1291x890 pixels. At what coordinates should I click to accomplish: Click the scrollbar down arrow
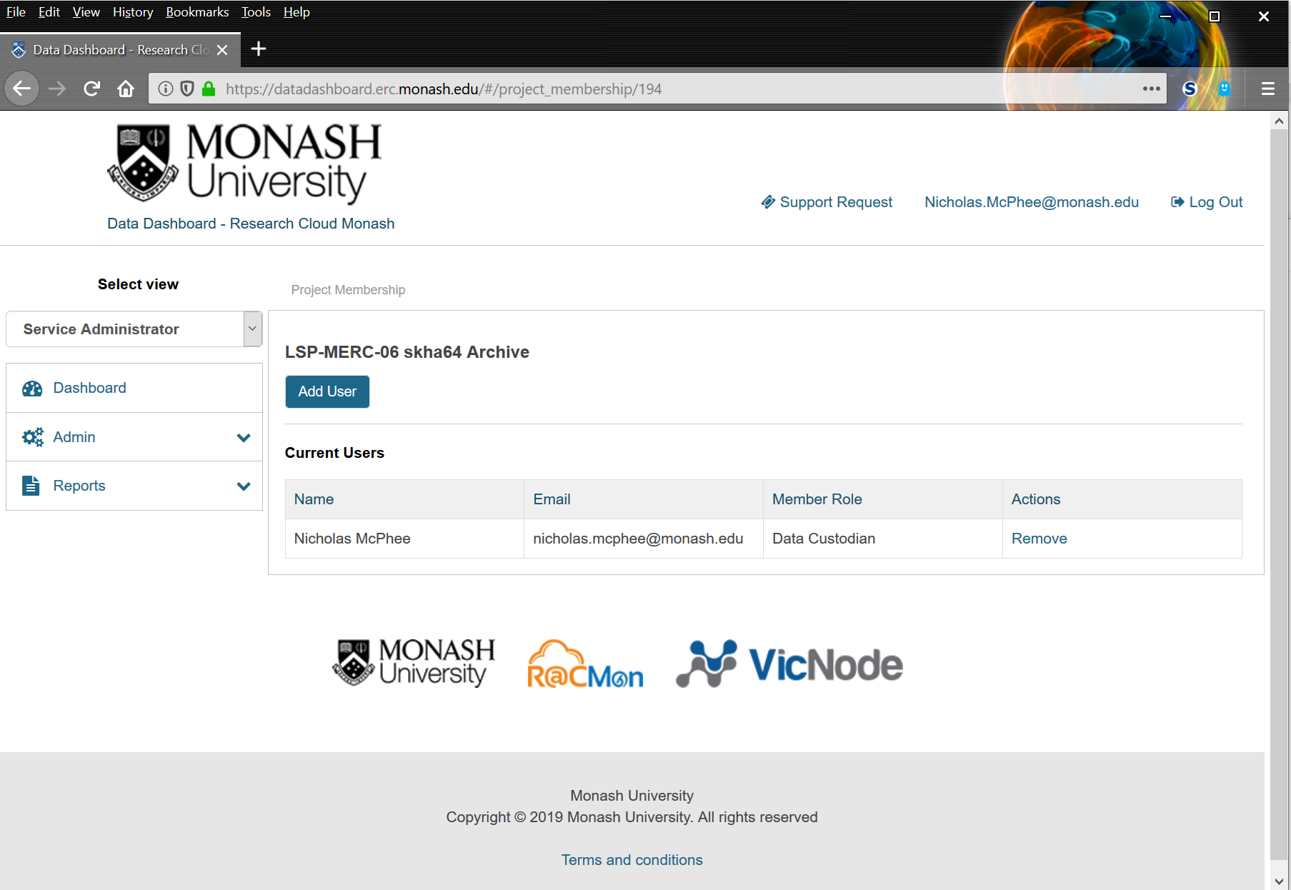click(1279, 881)
